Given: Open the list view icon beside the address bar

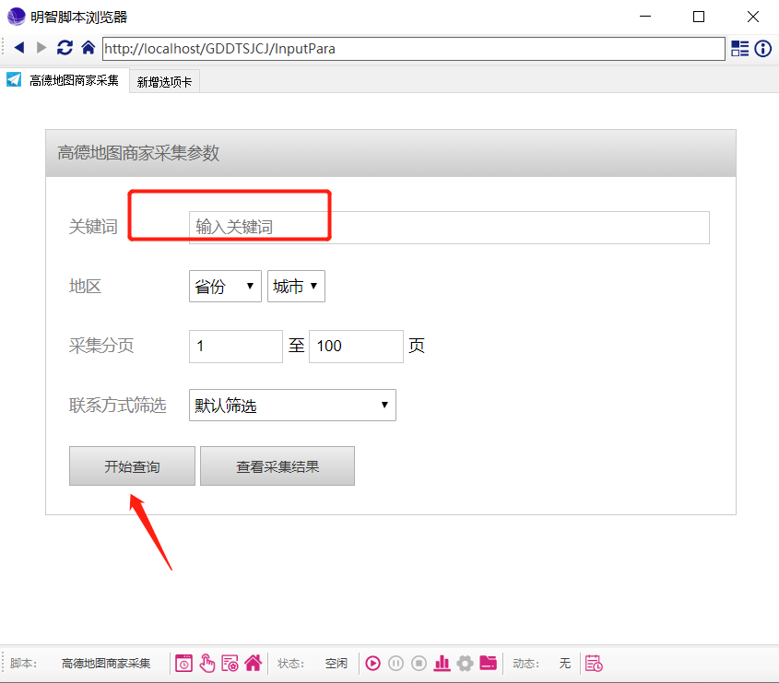Looking at the screenshot, I should pos(739,49).
